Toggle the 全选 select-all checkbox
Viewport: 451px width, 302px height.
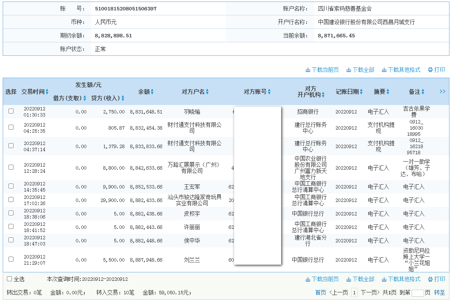(10, 279)
